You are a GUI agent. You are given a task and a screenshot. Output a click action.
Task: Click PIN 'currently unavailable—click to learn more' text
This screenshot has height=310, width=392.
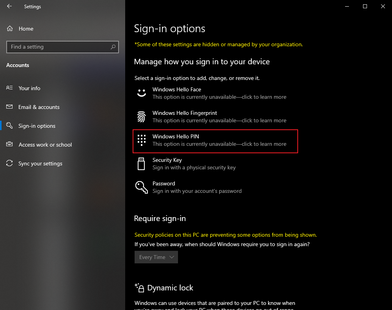[x=219, y=144]
